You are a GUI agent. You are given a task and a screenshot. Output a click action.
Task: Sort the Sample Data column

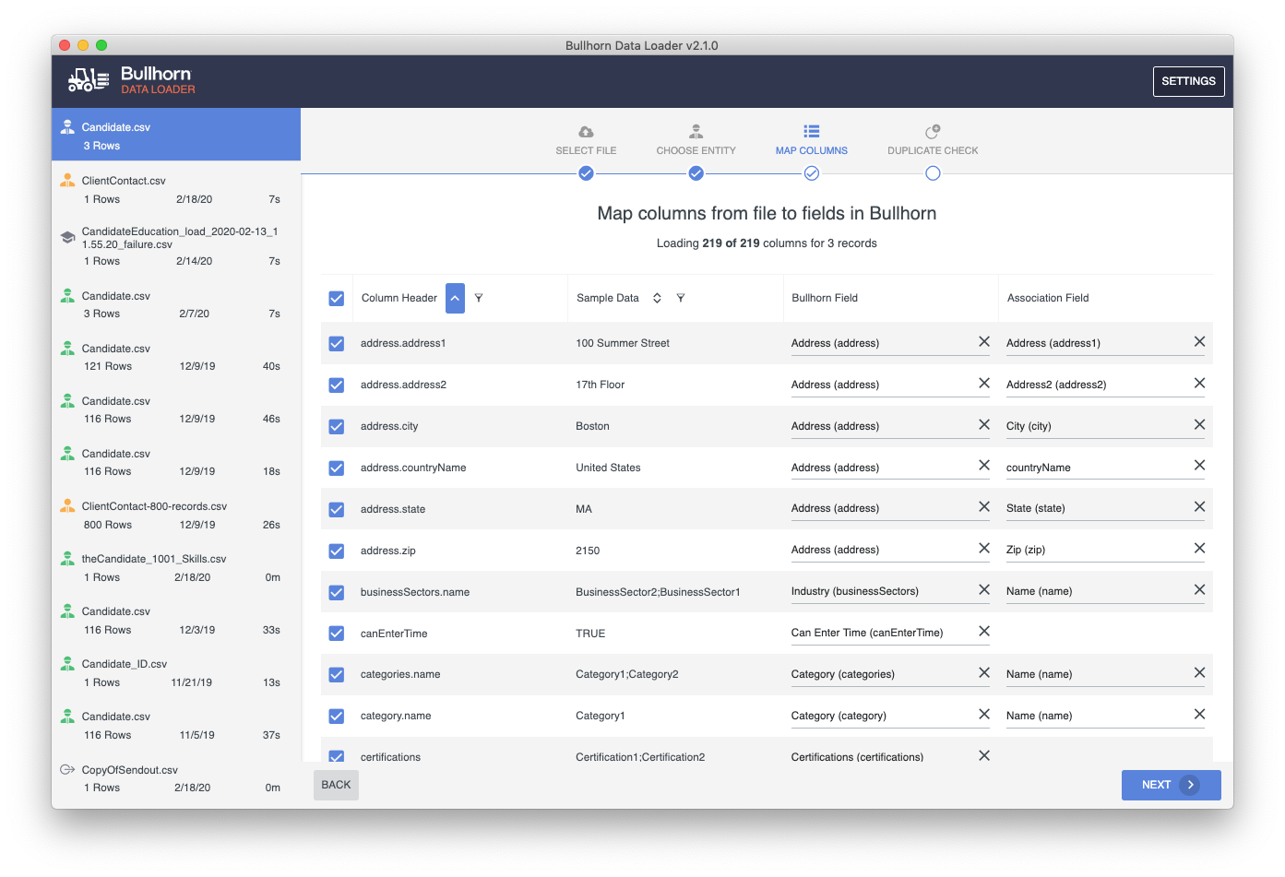657,298
